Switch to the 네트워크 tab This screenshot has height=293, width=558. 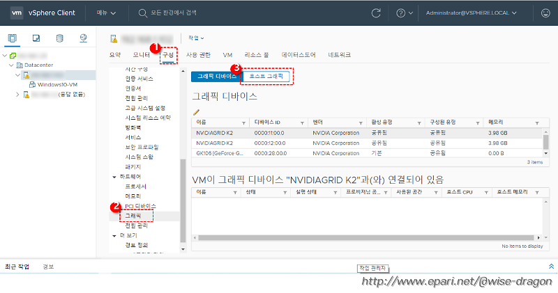coord(339,55)
